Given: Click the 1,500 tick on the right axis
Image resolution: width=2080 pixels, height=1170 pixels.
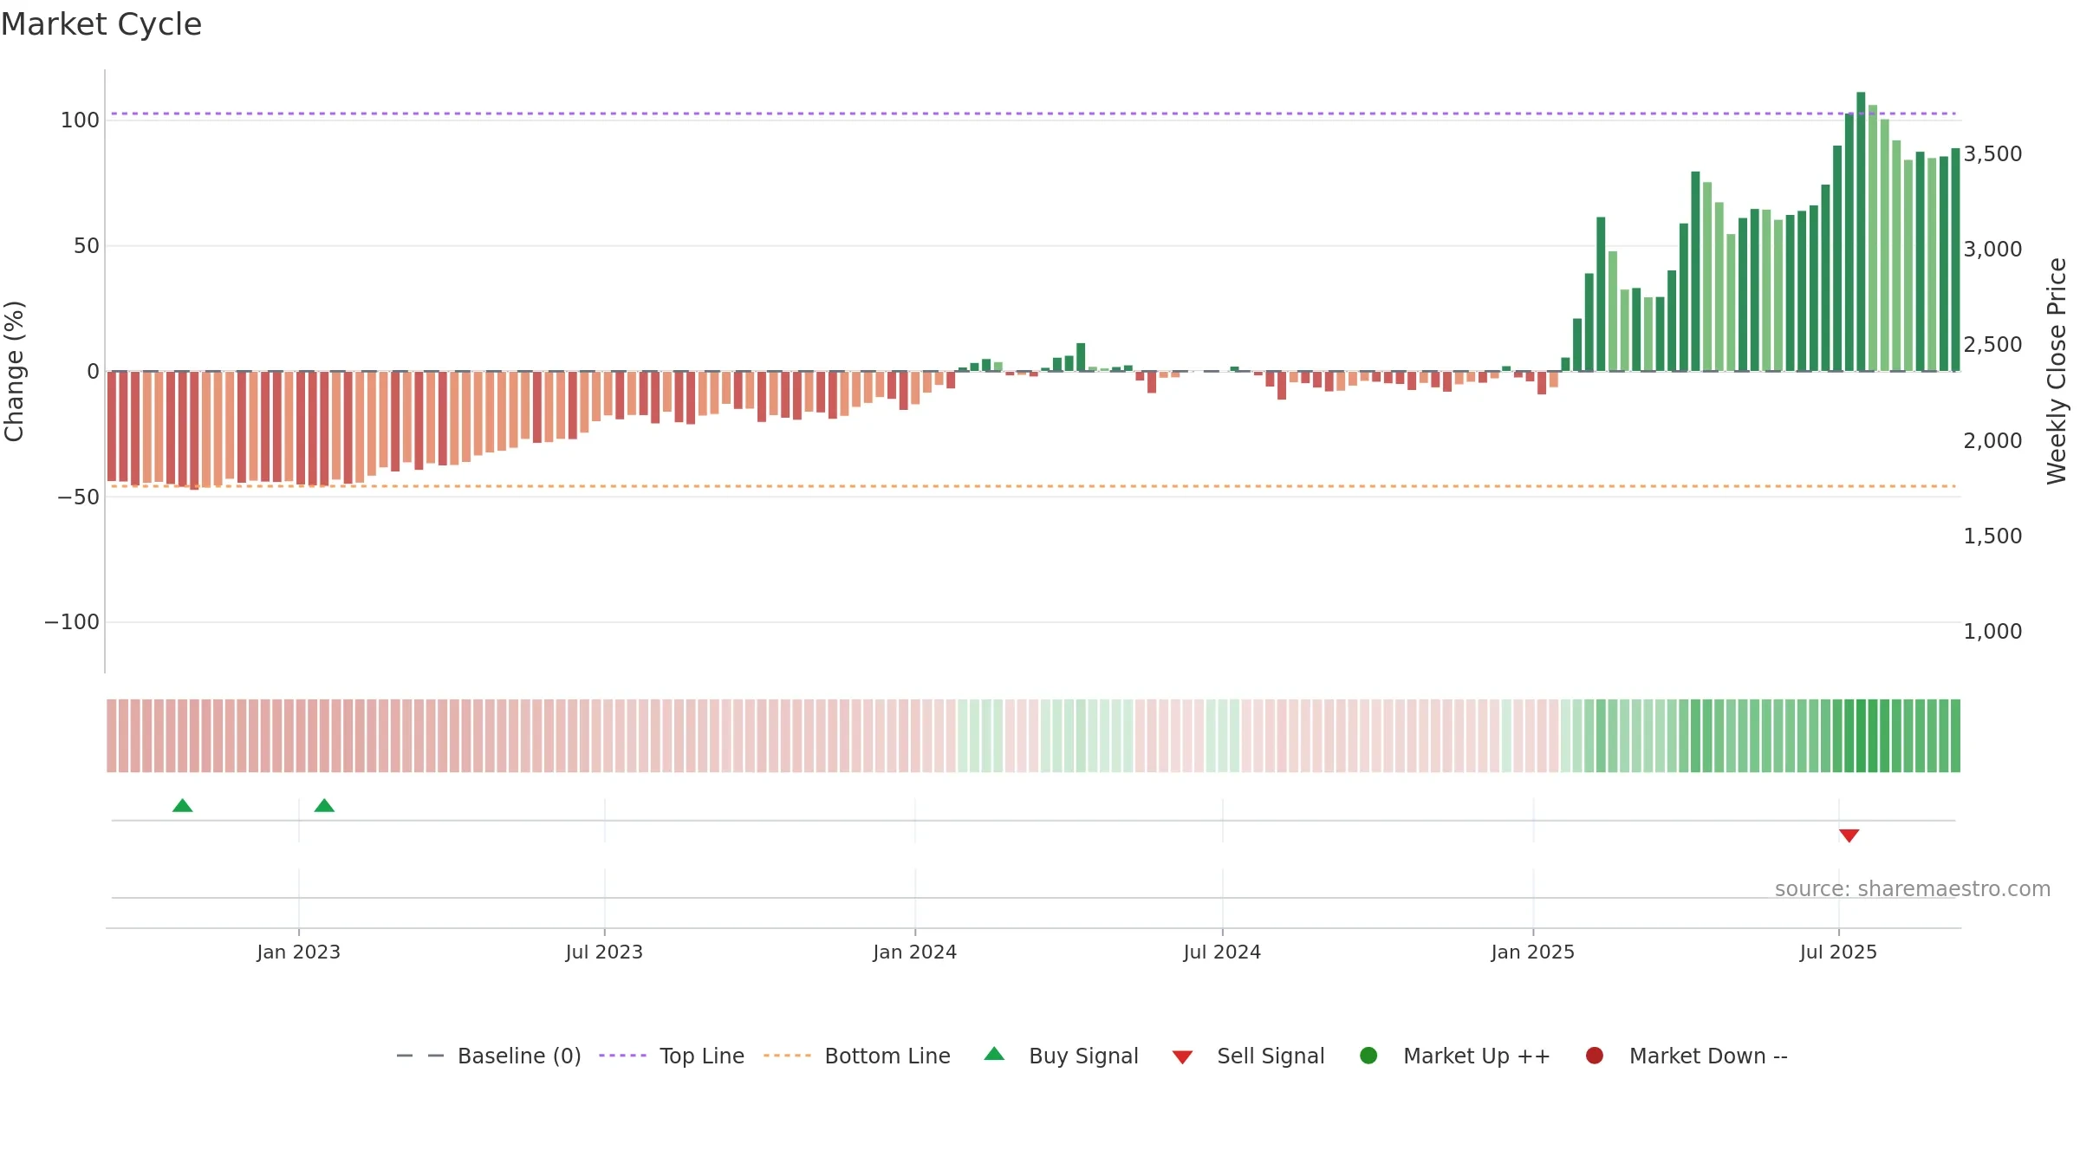Looking at the screenshot, I should [1992, 536].
